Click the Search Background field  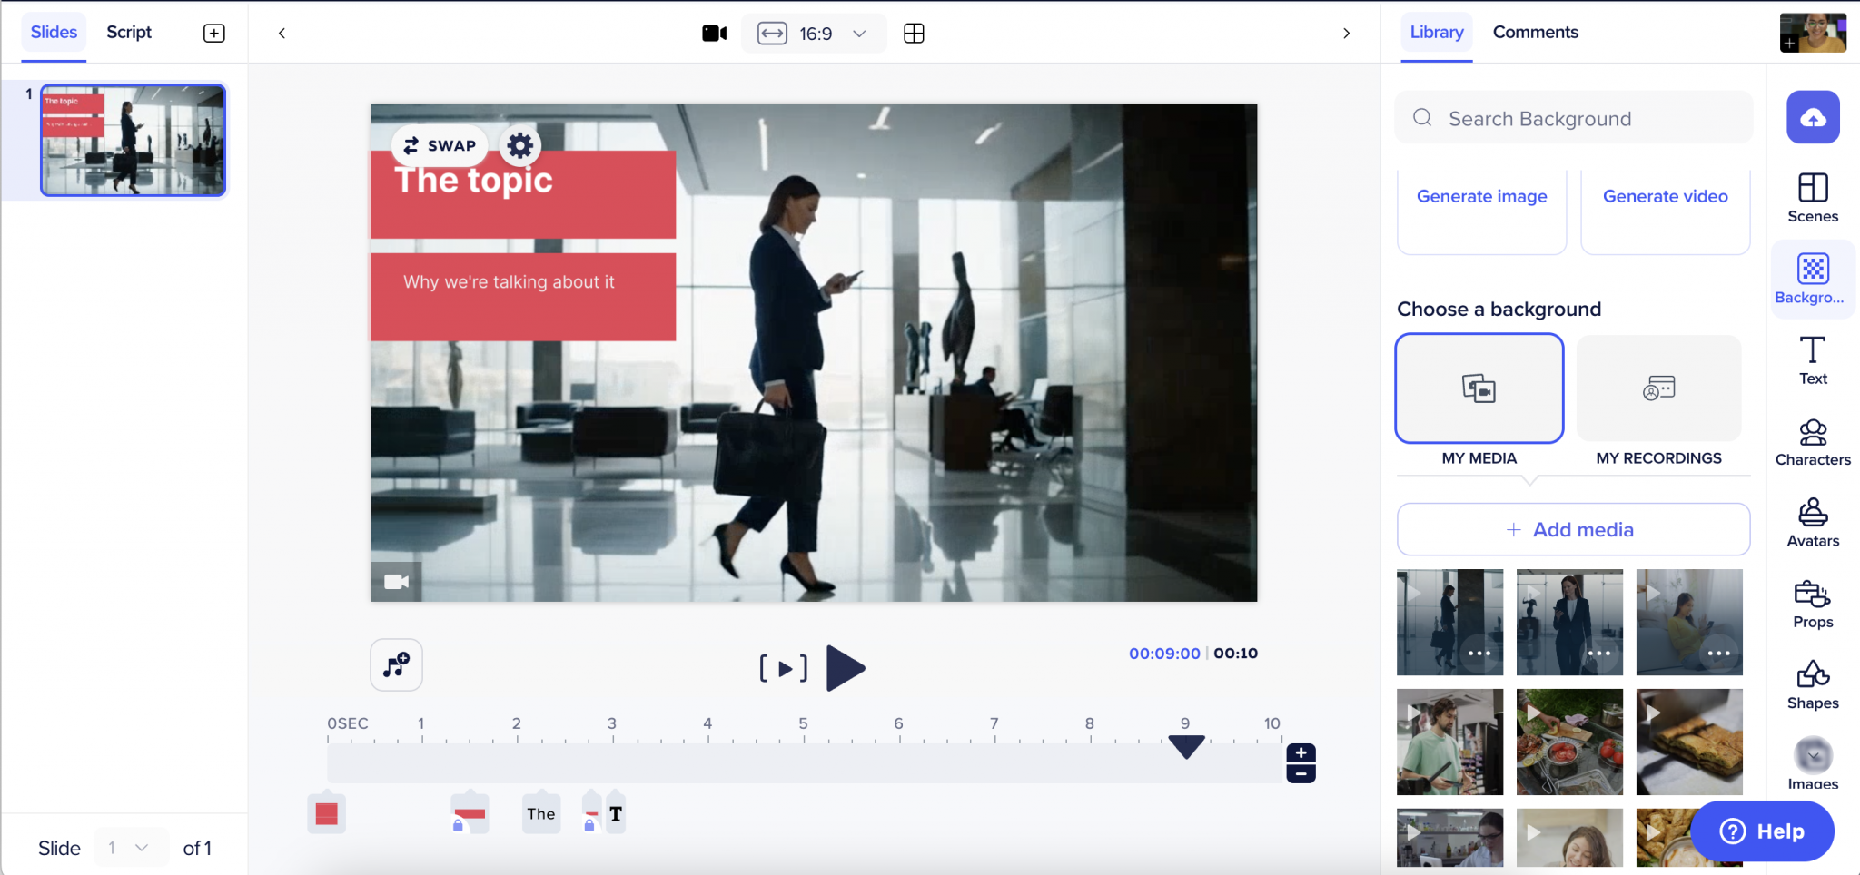click(x=1580, y=119)
